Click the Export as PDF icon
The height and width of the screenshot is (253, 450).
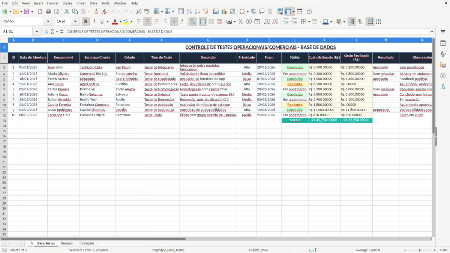click(40, 12)
